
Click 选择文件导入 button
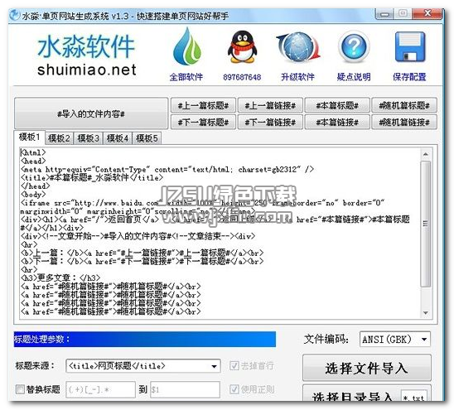tap(367, 368)
